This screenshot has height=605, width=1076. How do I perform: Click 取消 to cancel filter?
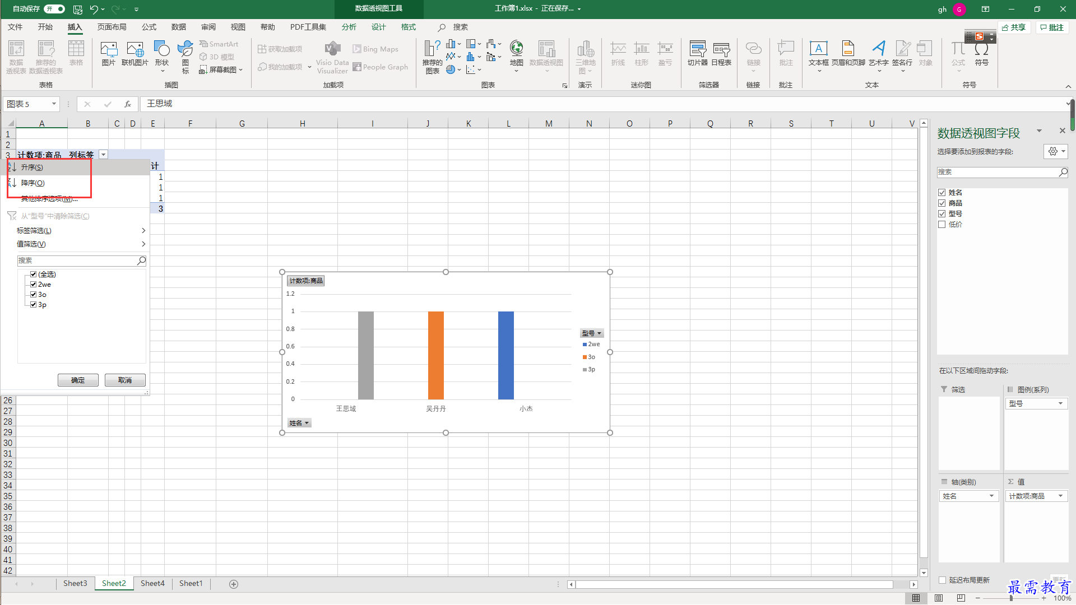(125, 380)
